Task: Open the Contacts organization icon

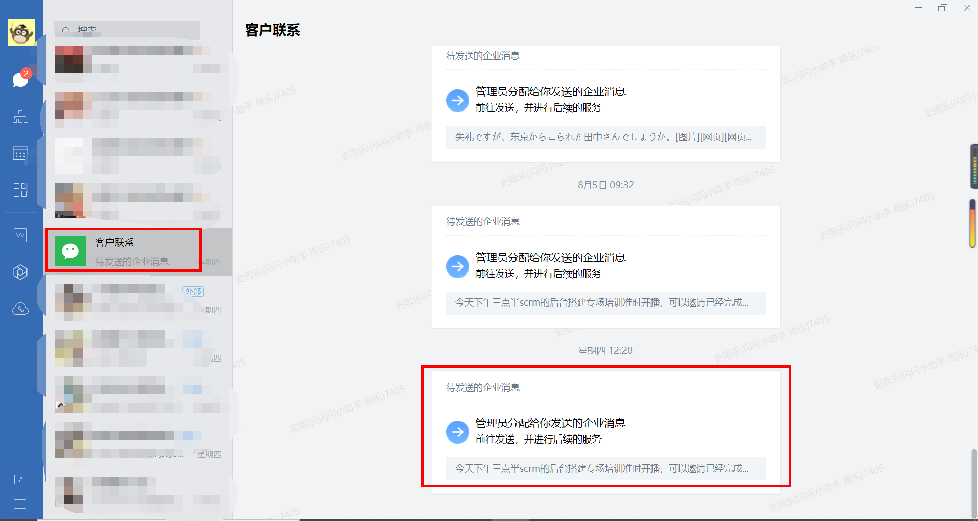Action: click(x=20, y=117)
